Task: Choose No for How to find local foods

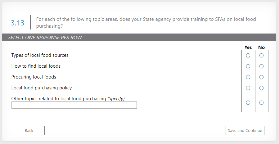Action: tap(262, 66)
